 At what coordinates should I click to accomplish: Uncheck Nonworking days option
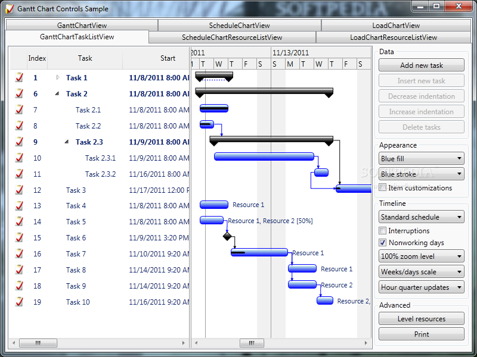(x=382, y=243)
